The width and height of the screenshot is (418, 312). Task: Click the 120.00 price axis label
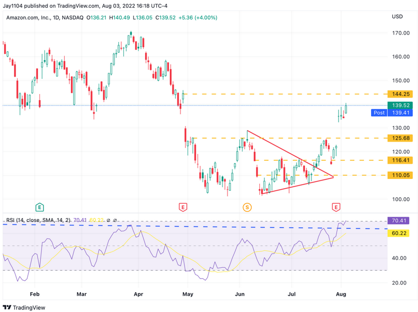click(x=401, y=152)
